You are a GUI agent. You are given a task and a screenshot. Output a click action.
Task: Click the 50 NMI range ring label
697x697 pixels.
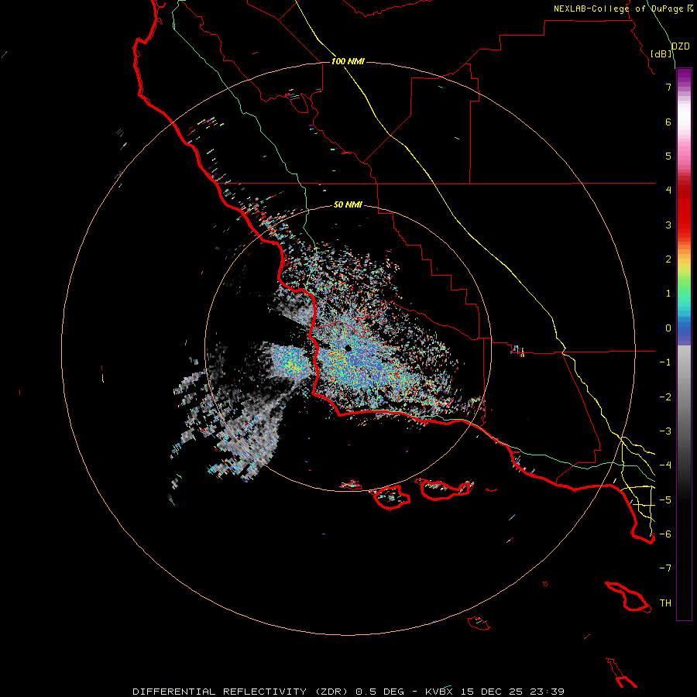tap(348, 204)
